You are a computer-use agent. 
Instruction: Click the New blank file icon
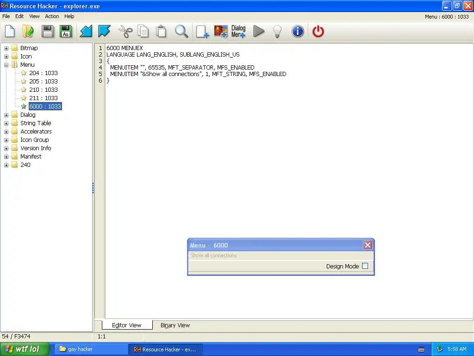pyautogui.click(x=10, y=31)
